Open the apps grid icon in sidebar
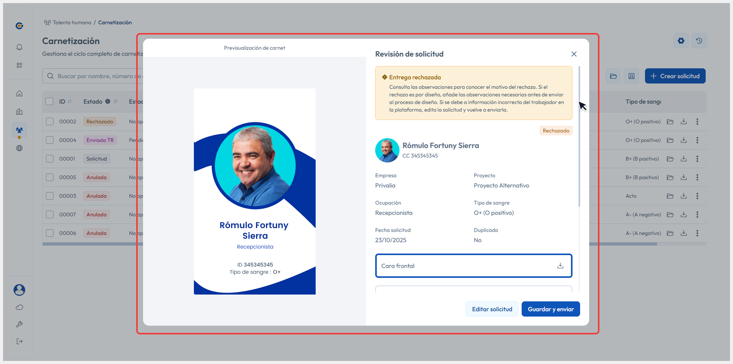 pyautogui.click(x=19, y=65)
